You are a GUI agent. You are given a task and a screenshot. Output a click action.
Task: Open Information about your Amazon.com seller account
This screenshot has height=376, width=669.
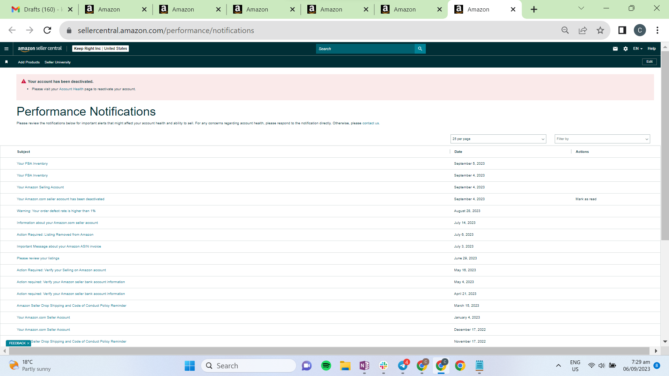pos(57,223)
